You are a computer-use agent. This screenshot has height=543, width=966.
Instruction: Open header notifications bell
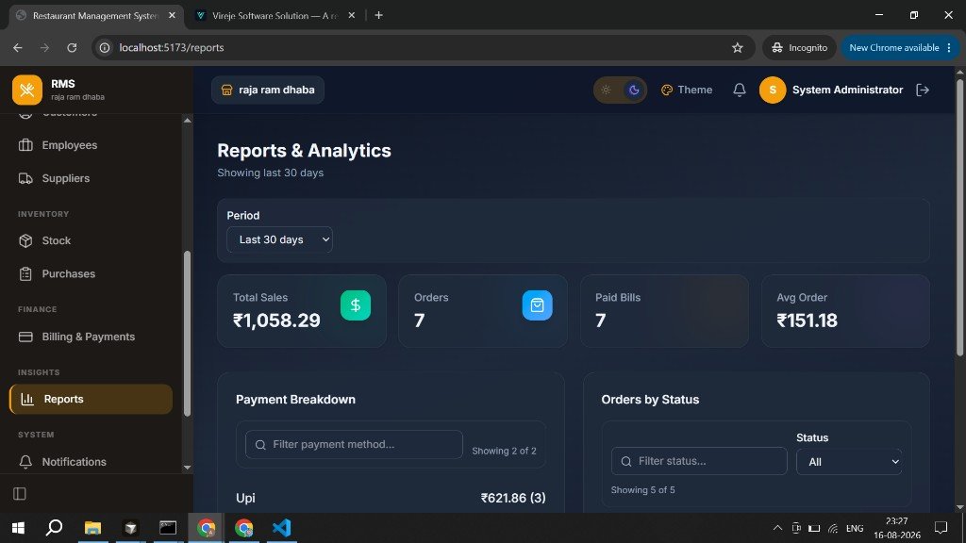tap(740, 90)
